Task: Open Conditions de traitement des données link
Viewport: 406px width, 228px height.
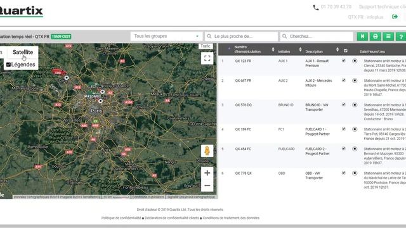Action: point(231,218)
